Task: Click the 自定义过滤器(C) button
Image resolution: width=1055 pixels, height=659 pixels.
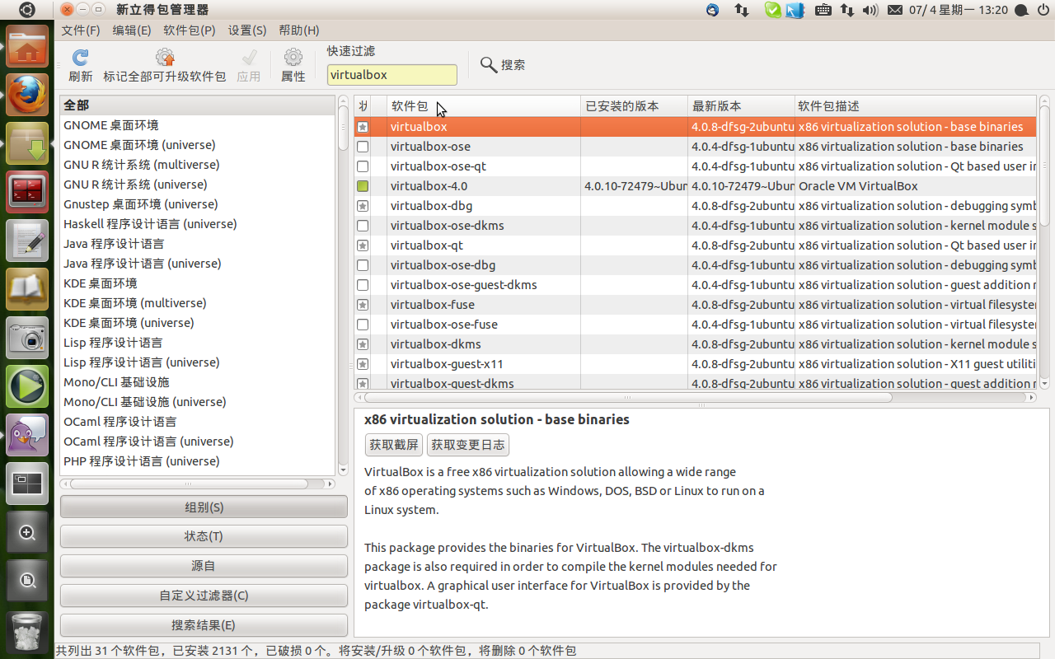Action: click(204, 596)
